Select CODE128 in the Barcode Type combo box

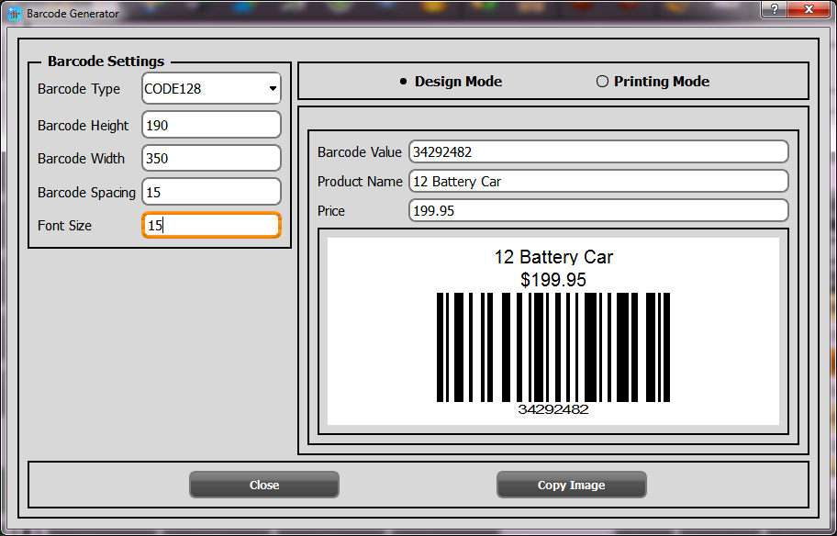(202, 88)
